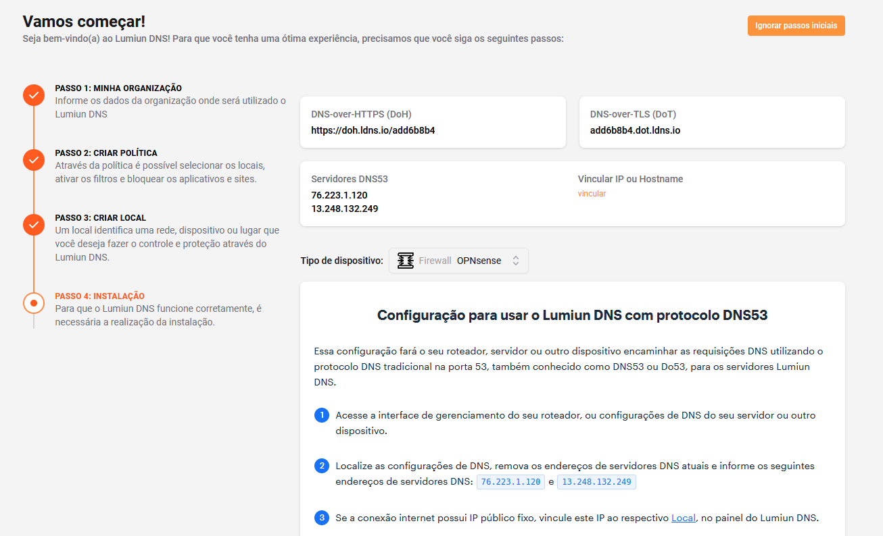Click the DoT address add6b8b4.dot.ldns.io
Image resolution: width=883 pixels, height=536 pixels.
(635, 130)
